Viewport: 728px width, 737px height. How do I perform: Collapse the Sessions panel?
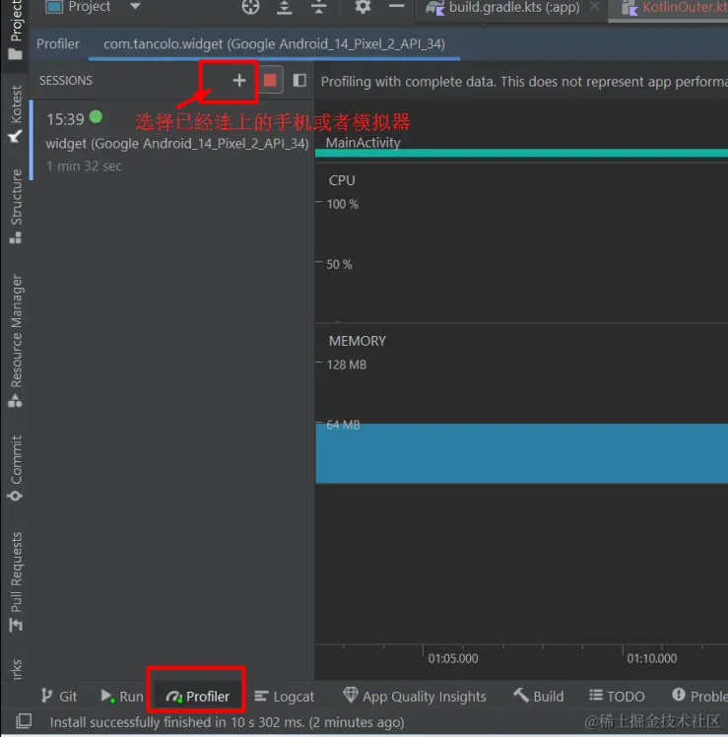point(299,81)
